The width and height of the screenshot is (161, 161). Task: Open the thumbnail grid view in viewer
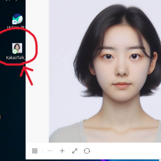35,151
